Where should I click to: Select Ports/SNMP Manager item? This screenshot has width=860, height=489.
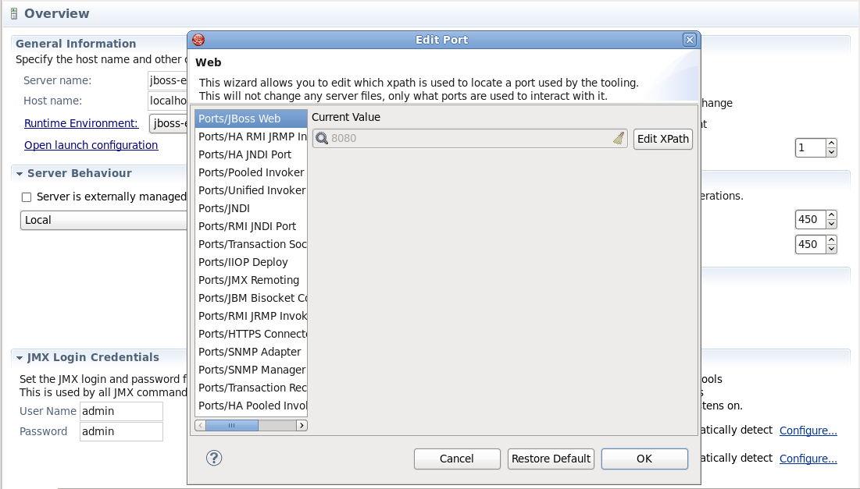click(x=252, y=370)
